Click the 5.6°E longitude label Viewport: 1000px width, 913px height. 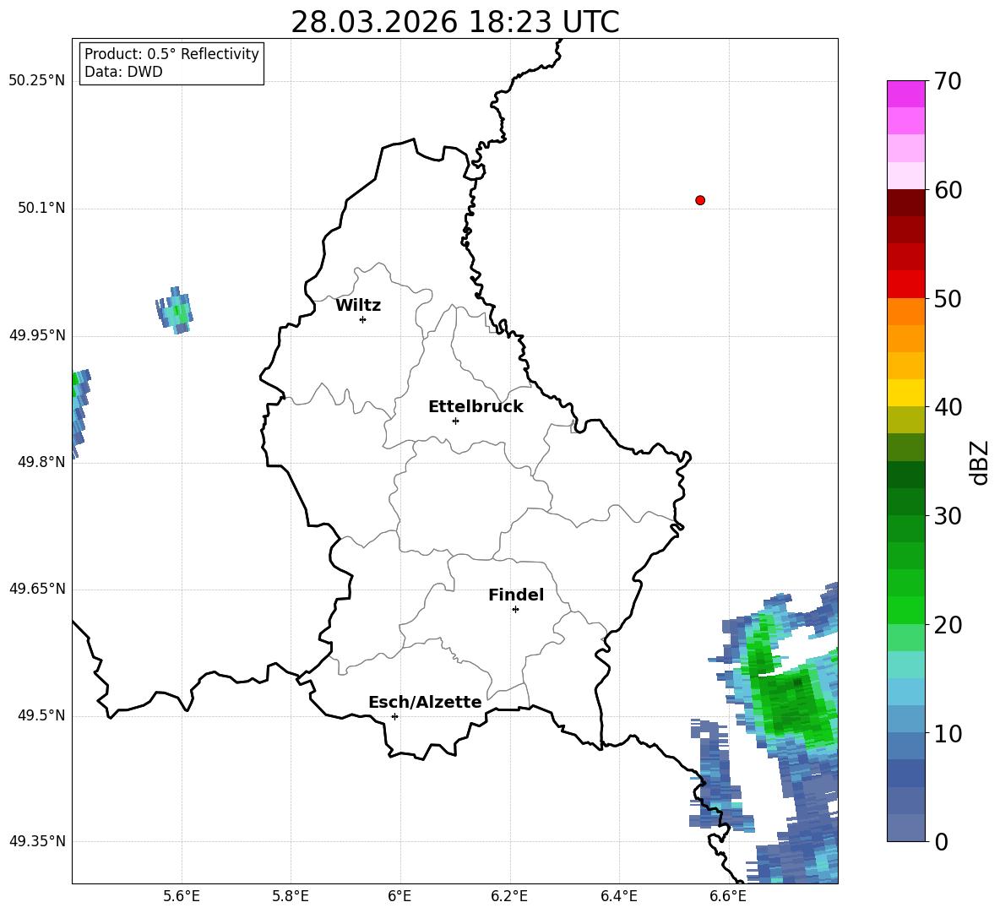click(x=182, y=896)
